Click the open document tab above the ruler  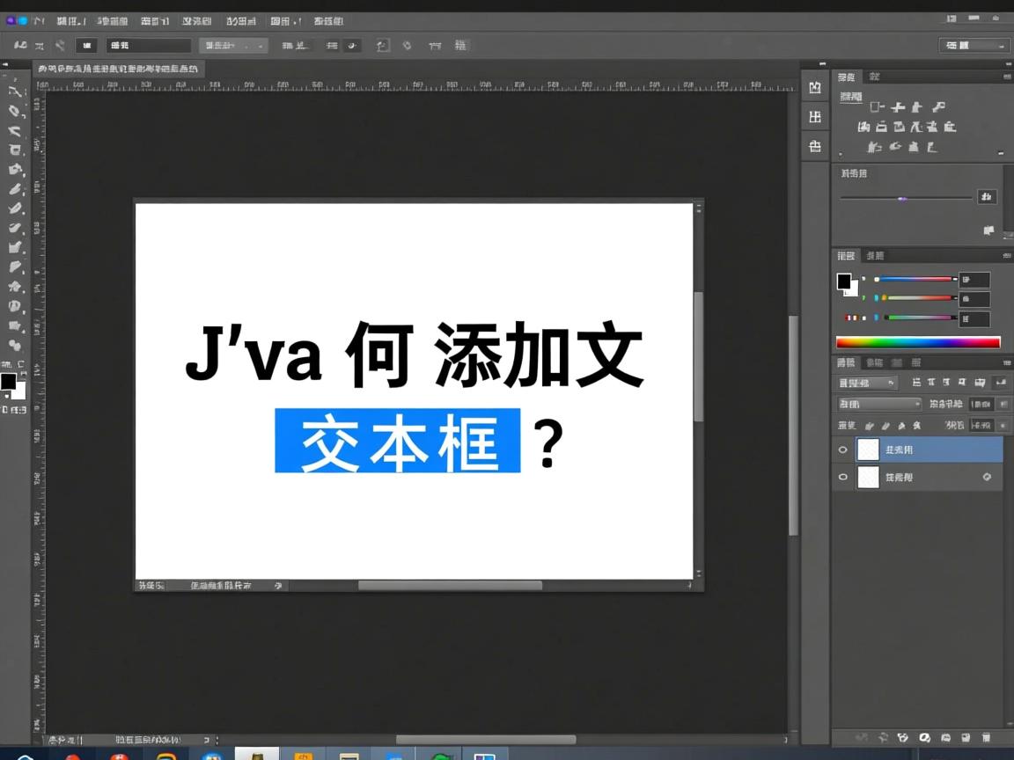click(117, 69)
